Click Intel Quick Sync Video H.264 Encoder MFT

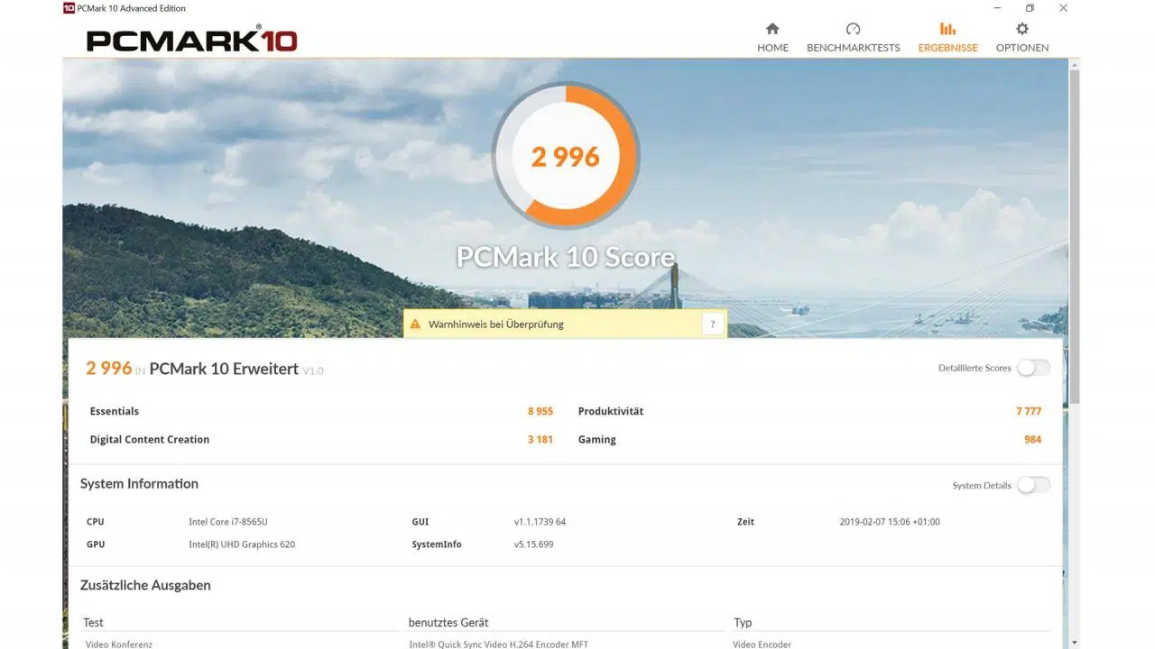pyautogui.click(x=498, y=644)
